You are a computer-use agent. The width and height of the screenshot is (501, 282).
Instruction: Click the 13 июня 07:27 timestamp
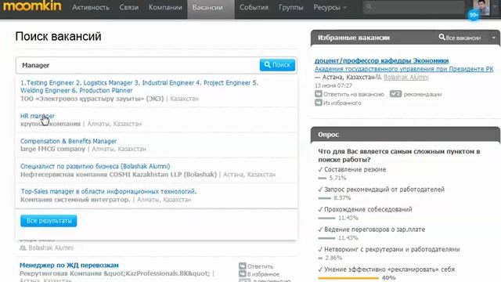point(333,85)
